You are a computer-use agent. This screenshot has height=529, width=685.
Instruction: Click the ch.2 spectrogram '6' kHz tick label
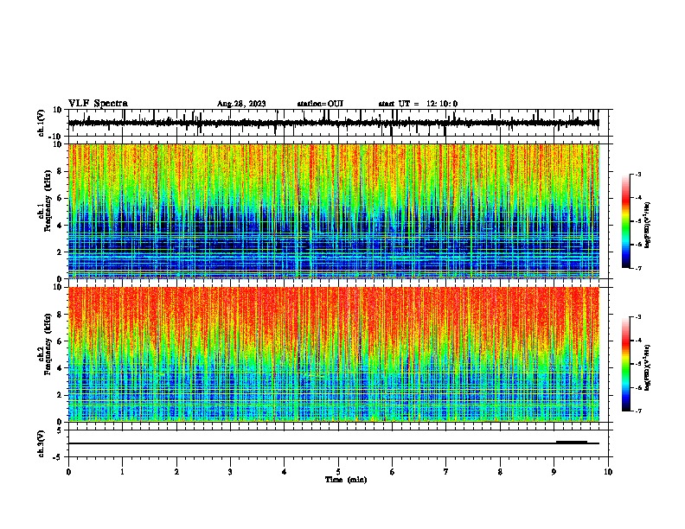coord(60,341)
